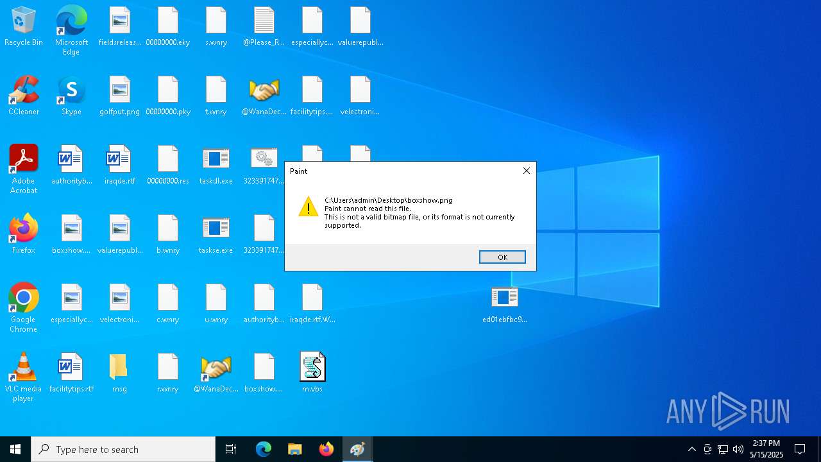Select the ed01ebfbc9... executable icon
Image resolution: width=821 pixels, height=462 pixels.
(x=505, y=304)
